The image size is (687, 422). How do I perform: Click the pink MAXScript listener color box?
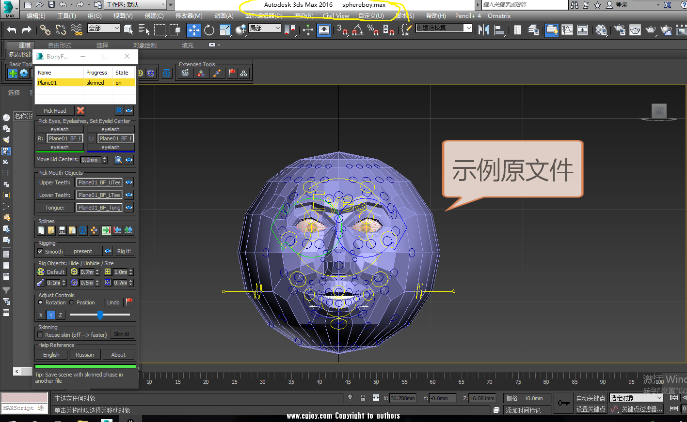(24, 398)
